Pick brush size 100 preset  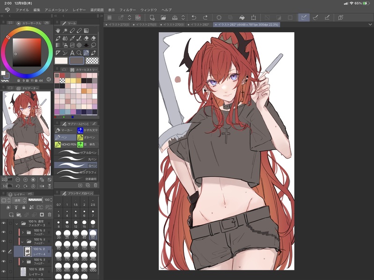click(84, 245)
